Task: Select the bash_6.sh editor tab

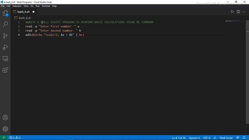Action: pos(23,12)
